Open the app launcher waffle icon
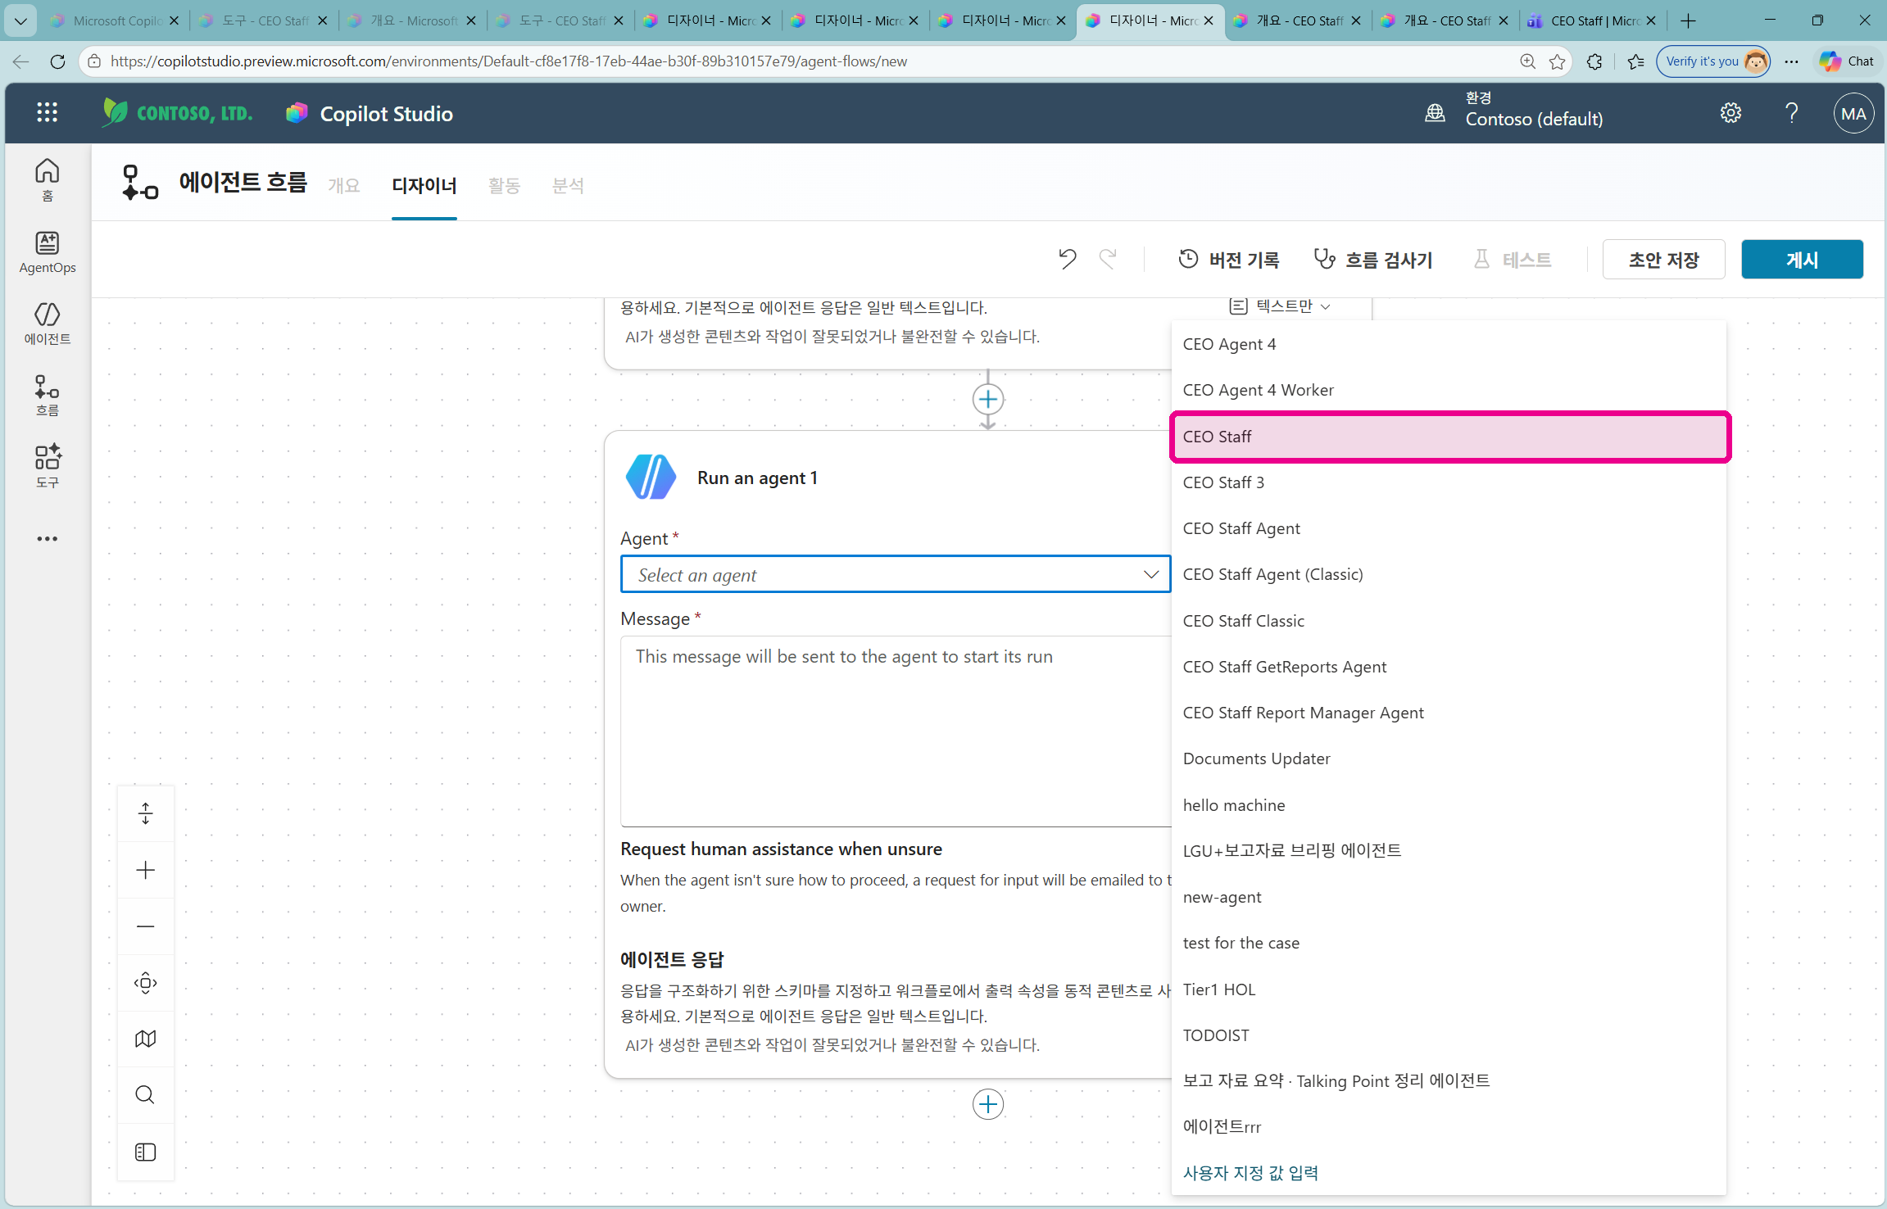Screen dimensions: 1887x1209 click(47, 113)
